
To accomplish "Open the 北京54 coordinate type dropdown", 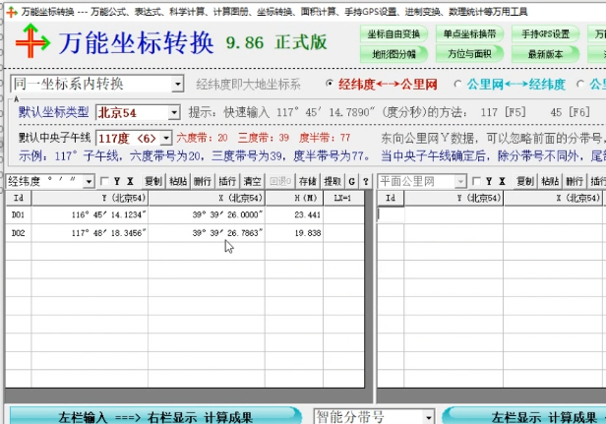I will (x=174, y=113).
